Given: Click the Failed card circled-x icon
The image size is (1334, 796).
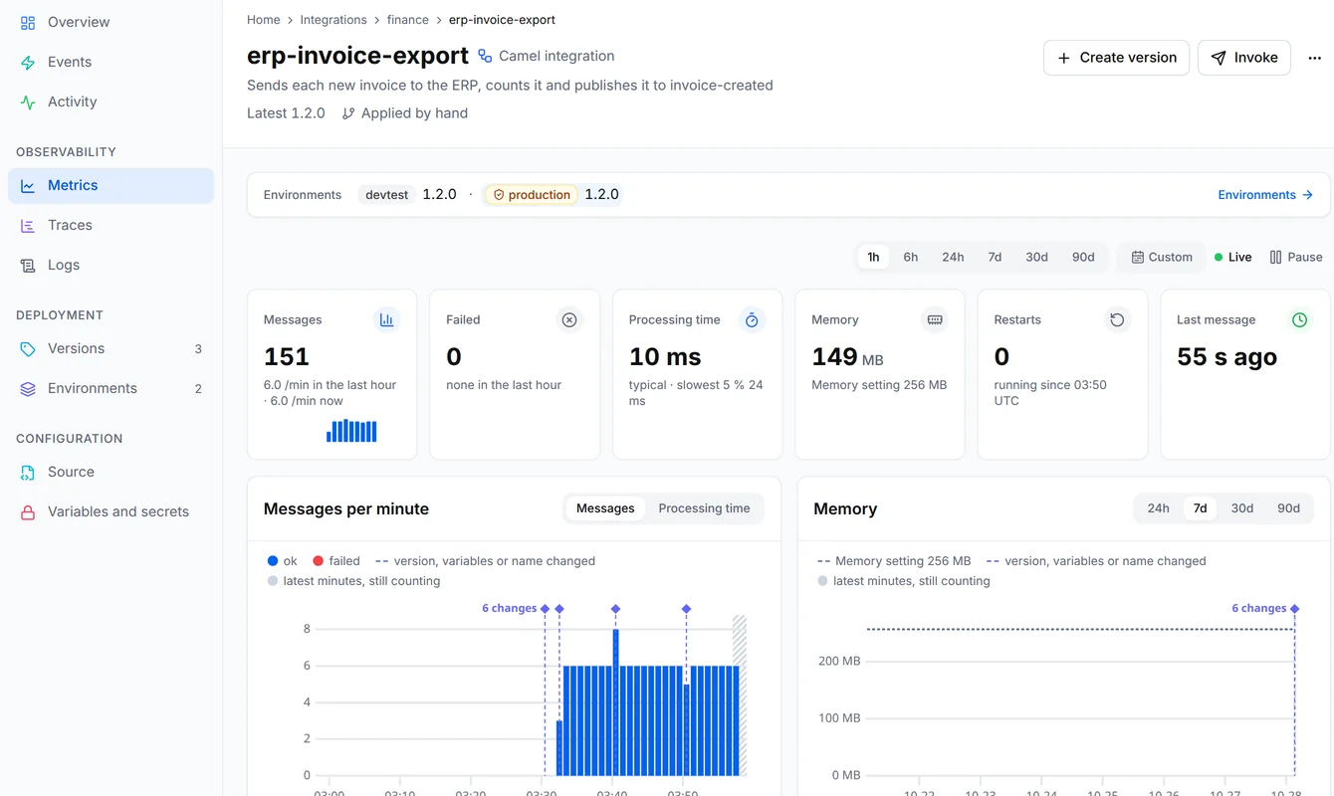Looking at the screenshot, I should point(569,320).
